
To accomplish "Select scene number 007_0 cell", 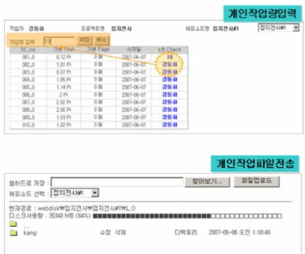I will (x=28, y=102).
